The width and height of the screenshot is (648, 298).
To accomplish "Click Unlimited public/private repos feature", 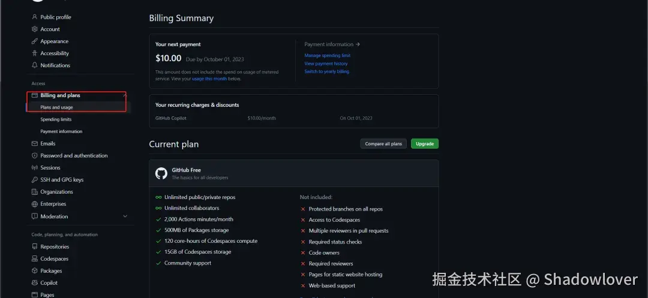I will point(200,197).
